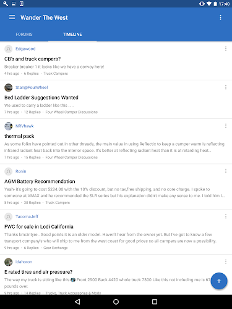Screen dimensions: 232x309
Task: Tap the Android home circle button
Action: pyautogui.click(x=116, y=302)
